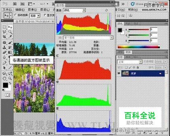The height and width of the screenshot is (136, 170).
Task: Select the 3D Camera Orbit tool
Action: 10,73
